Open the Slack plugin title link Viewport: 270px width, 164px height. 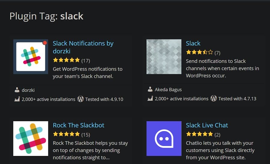193,43
